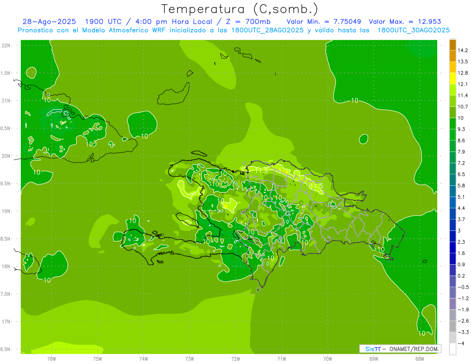Click the 14.2 value on the color scale
Screen dimensions: 471x364
tap(463, 50)
